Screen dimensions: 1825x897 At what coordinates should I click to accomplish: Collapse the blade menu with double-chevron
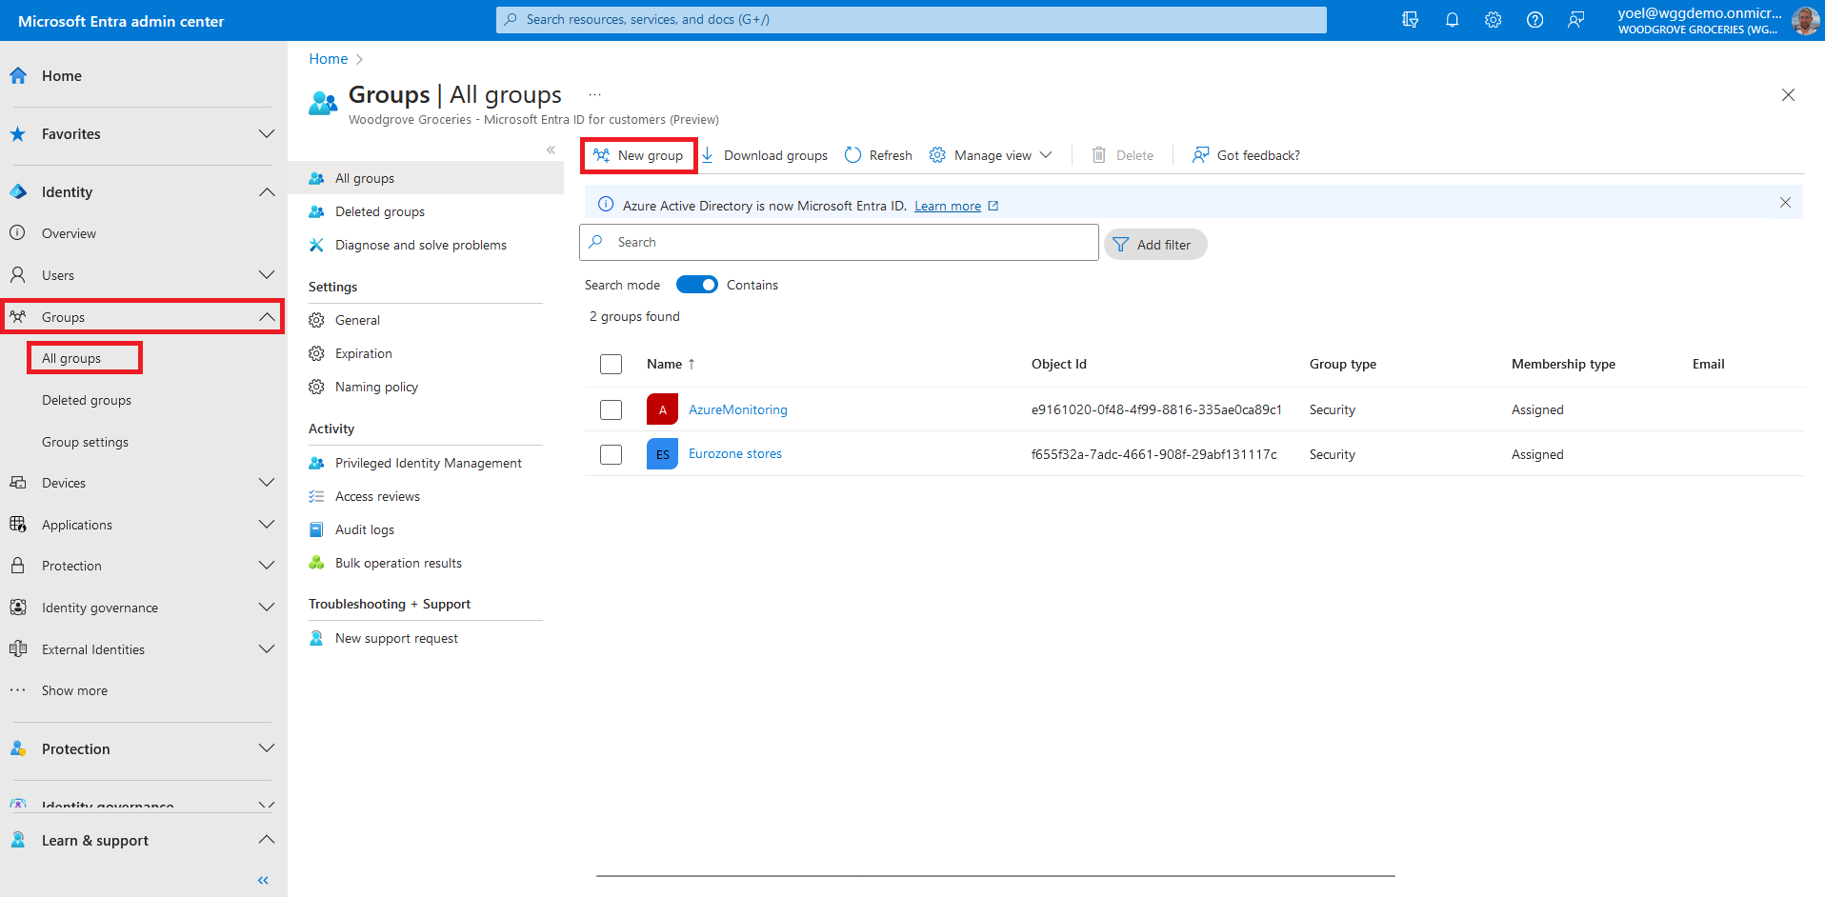click(x=551, y=149)
